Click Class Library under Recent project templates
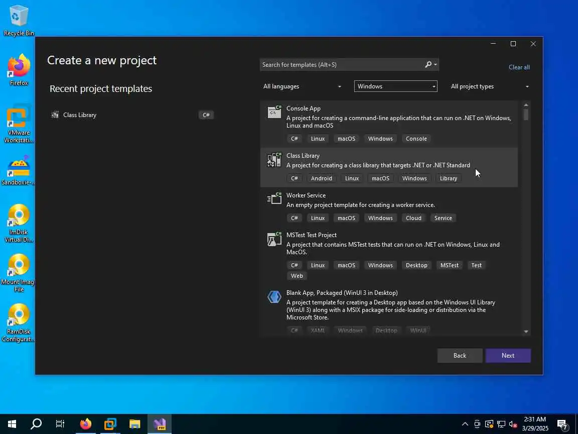Screen dimensions: 578x434 coord(80,115)
